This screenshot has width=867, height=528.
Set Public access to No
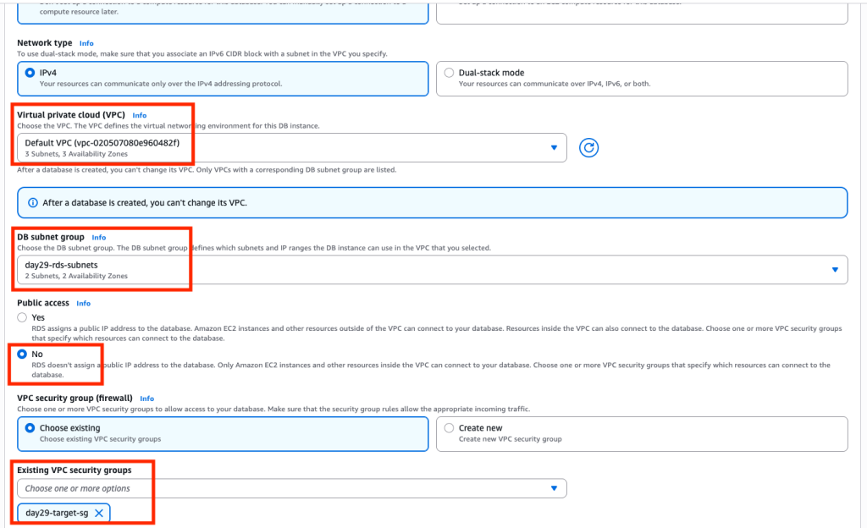pyautogui.click(x=22, y=354)
